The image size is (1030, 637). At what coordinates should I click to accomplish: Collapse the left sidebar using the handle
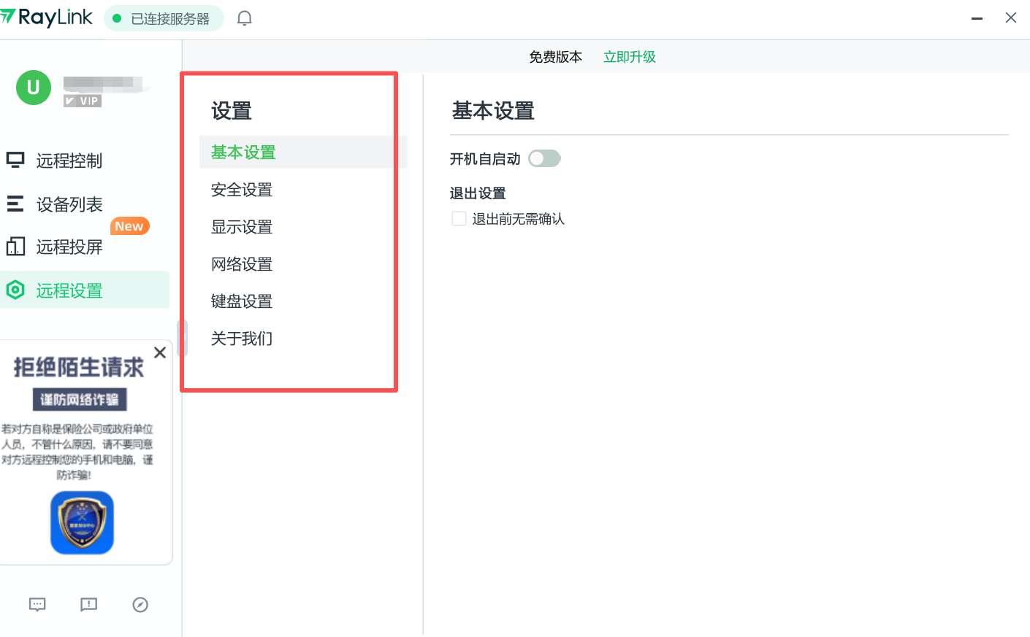tap(182, 338)
